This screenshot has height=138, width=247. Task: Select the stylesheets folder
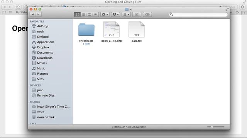[86, 30]
